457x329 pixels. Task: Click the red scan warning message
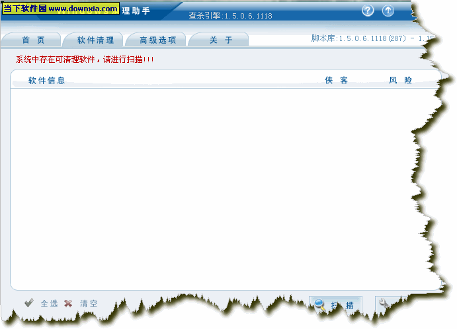pos(85,60)
